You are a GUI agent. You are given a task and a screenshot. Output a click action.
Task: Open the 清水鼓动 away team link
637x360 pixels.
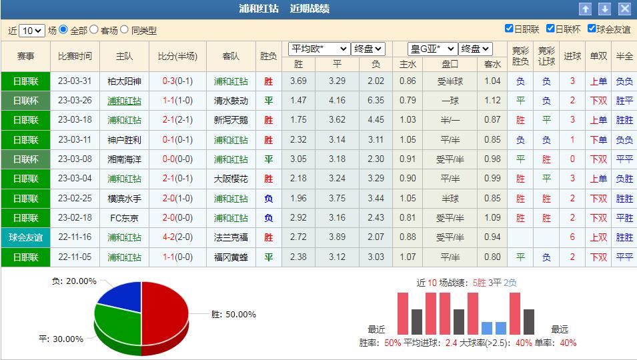pyautogui.click(x=231, y=101)
